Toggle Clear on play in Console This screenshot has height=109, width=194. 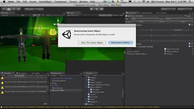(x=19, y=76)
